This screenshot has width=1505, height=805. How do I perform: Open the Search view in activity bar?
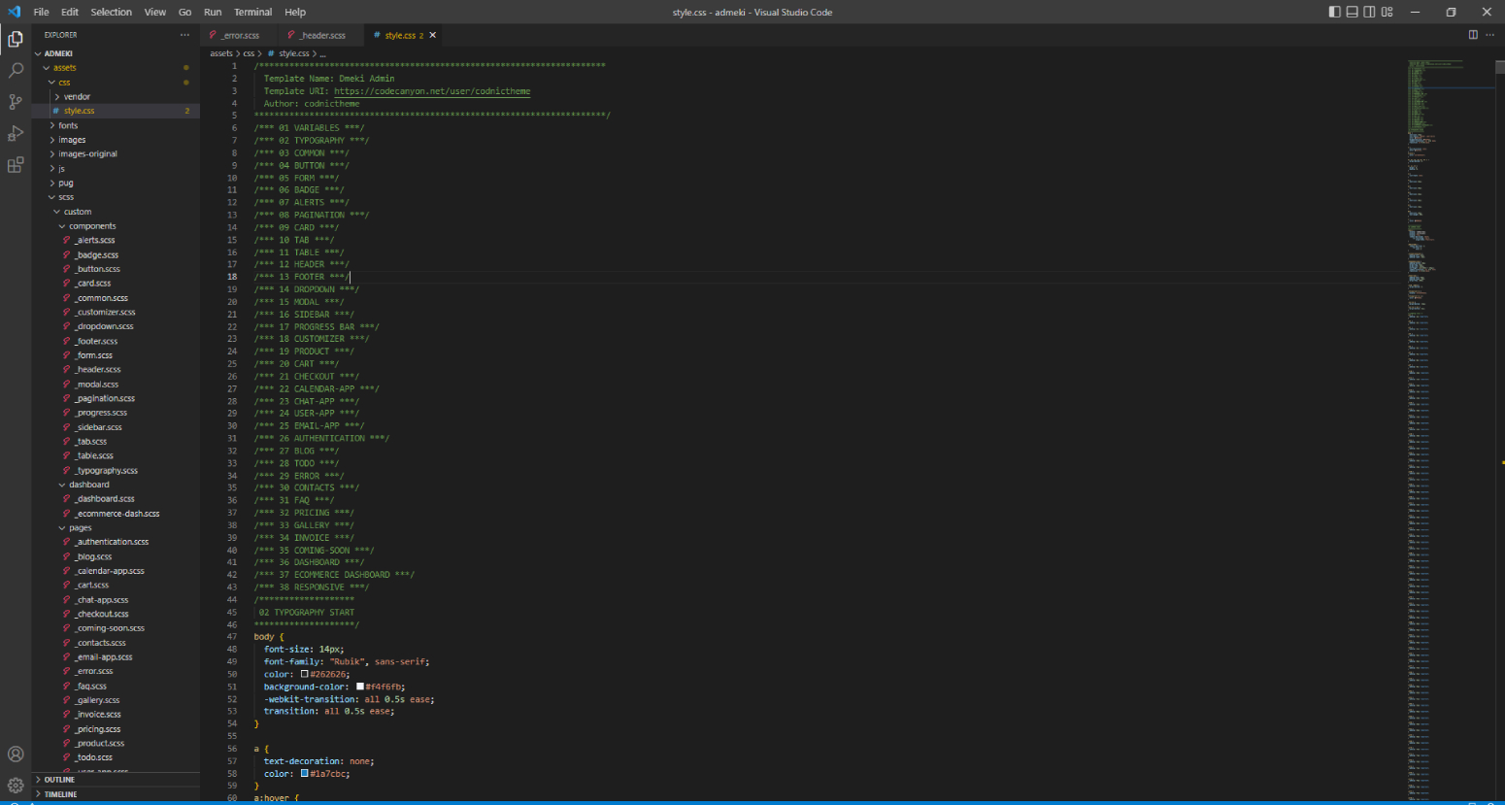tap(16, 71)
